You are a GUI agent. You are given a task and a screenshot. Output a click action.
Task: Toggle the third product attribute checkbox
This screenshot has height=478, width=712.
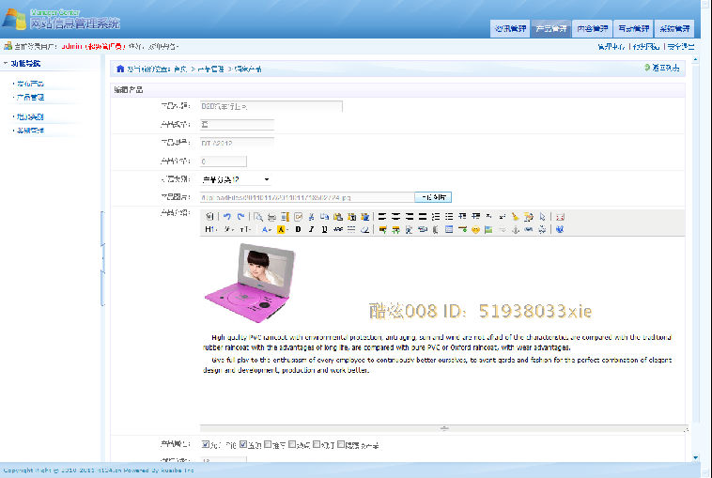268,444
